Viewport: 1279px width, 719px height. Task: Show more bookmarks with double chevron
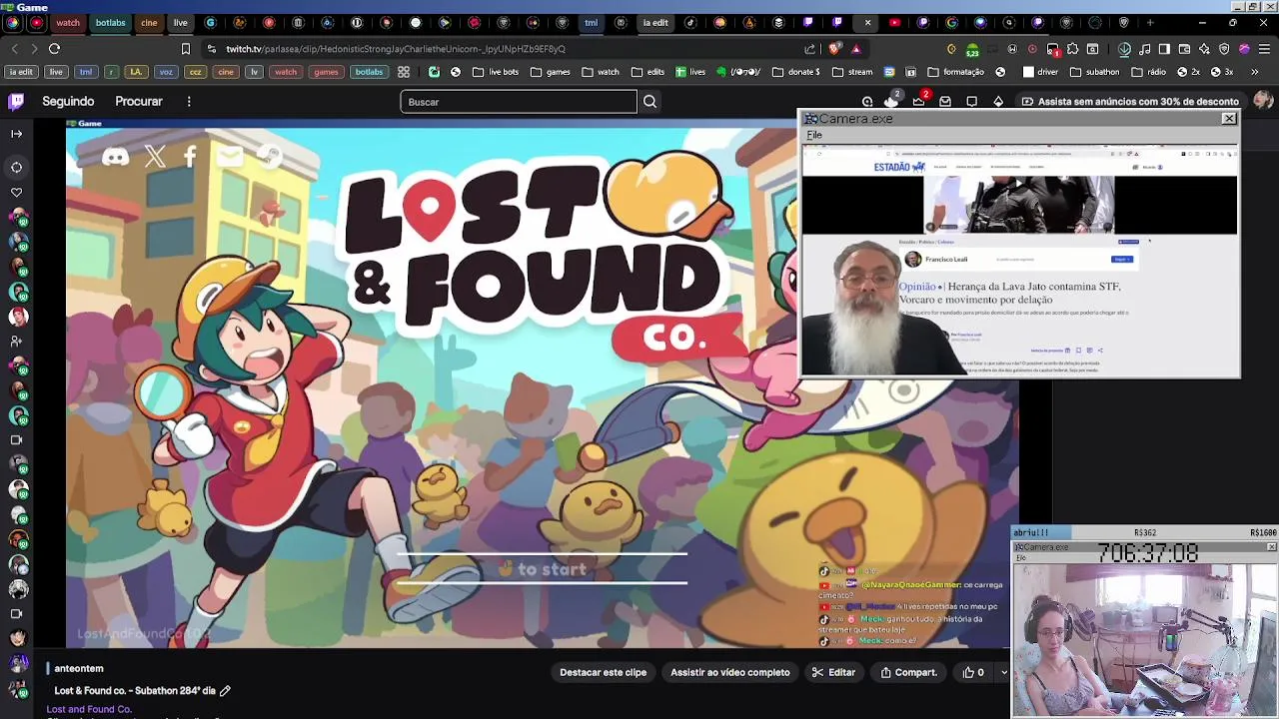point(1255,72)
